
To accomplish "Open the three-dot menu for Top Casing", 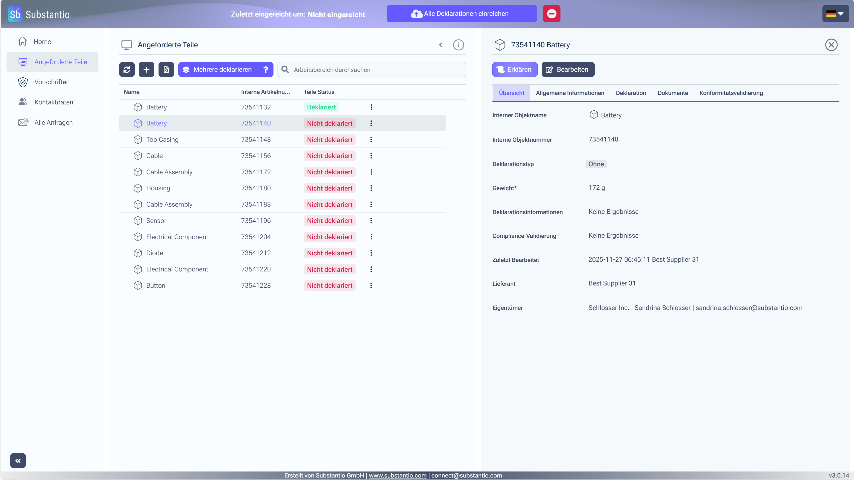I will 371,139.
